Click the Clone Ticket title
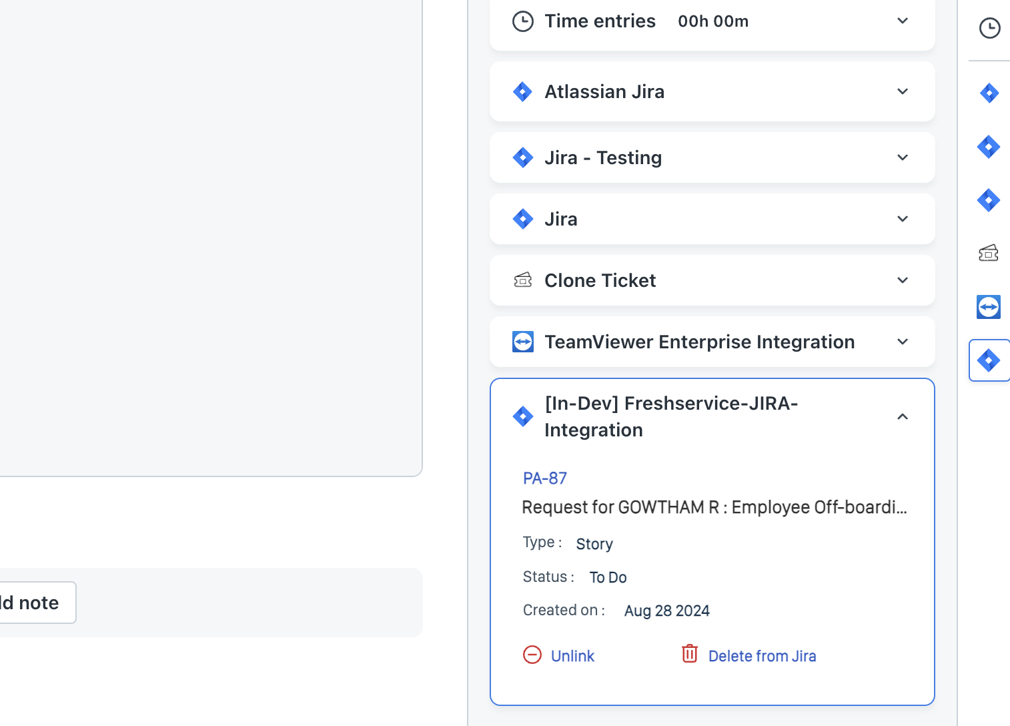The image size is (1010, 726). (600, 280)
